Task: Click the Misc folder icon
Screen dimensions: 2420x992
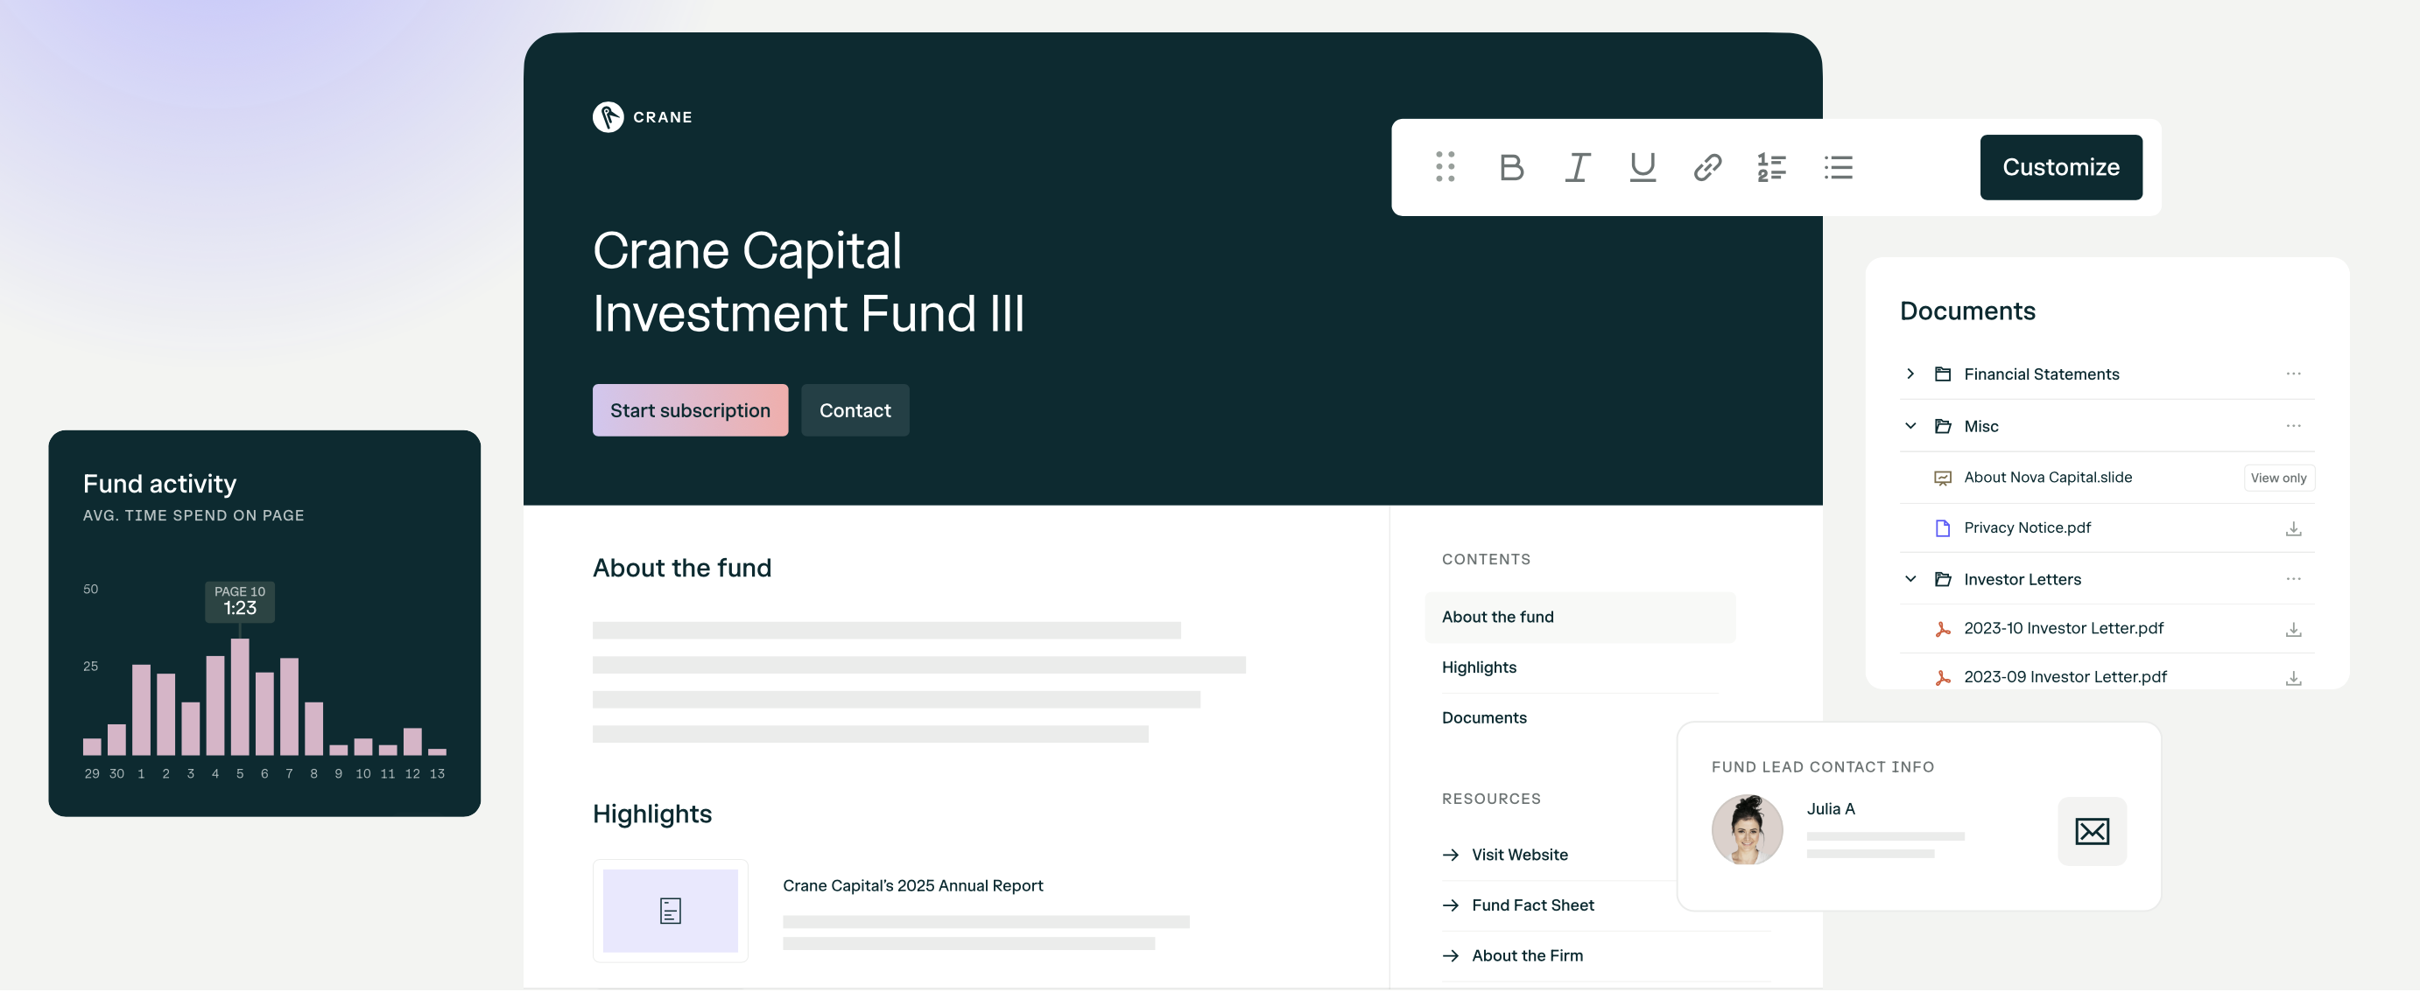Action: pos(1942,426)
